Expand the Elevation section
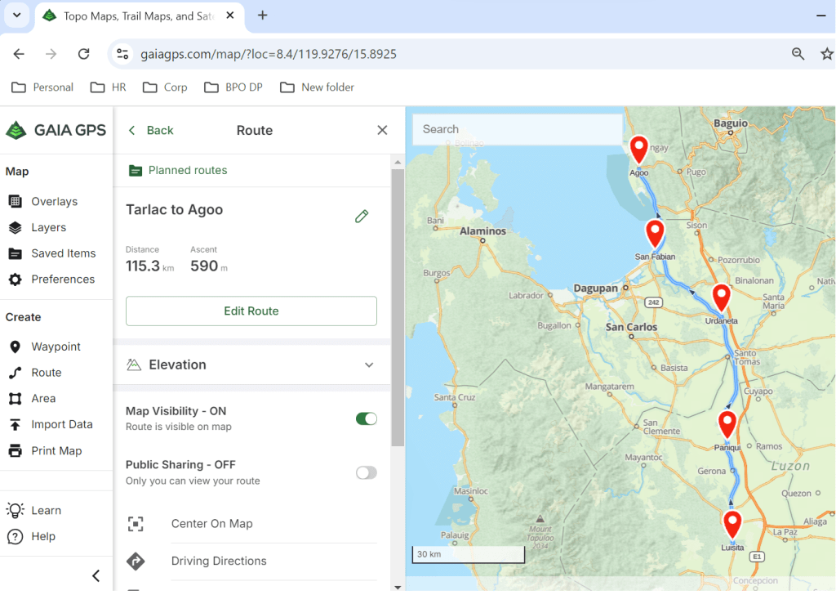836x595 pixels. (369, 365)
